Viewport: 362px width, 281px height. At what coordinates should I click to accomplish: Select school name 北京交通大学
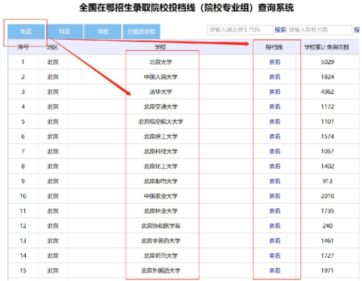[x=161, y=106]
